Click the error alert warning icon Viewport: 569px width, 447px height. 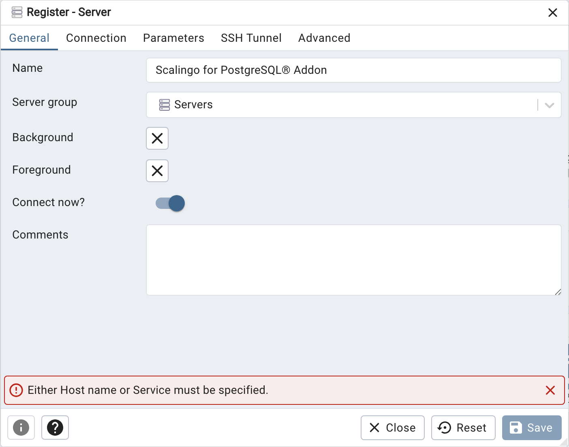(16, 390)
